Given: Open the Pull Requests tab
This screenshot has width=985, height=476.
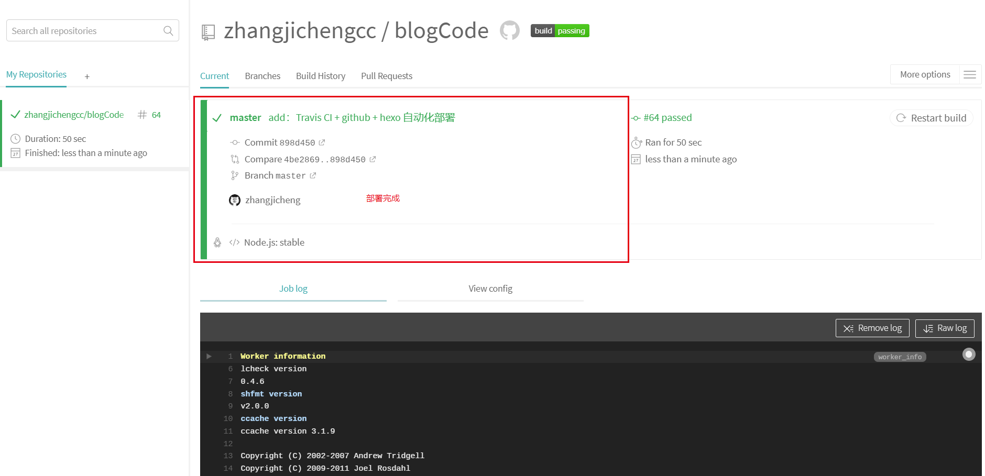Looking at the screenshot, I should pyautogui.click(x=387, y=76).
